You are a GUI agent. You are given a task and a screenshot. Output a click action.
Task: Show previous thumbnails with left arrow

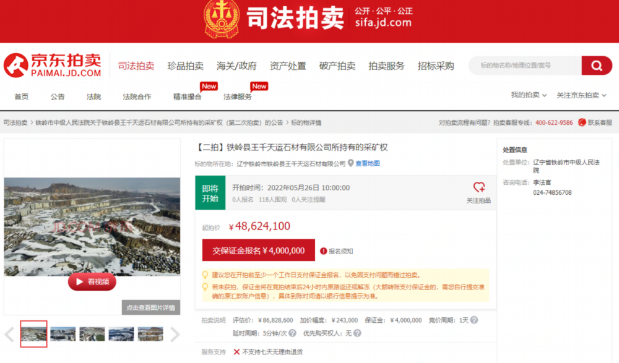(x=9, y=334)
